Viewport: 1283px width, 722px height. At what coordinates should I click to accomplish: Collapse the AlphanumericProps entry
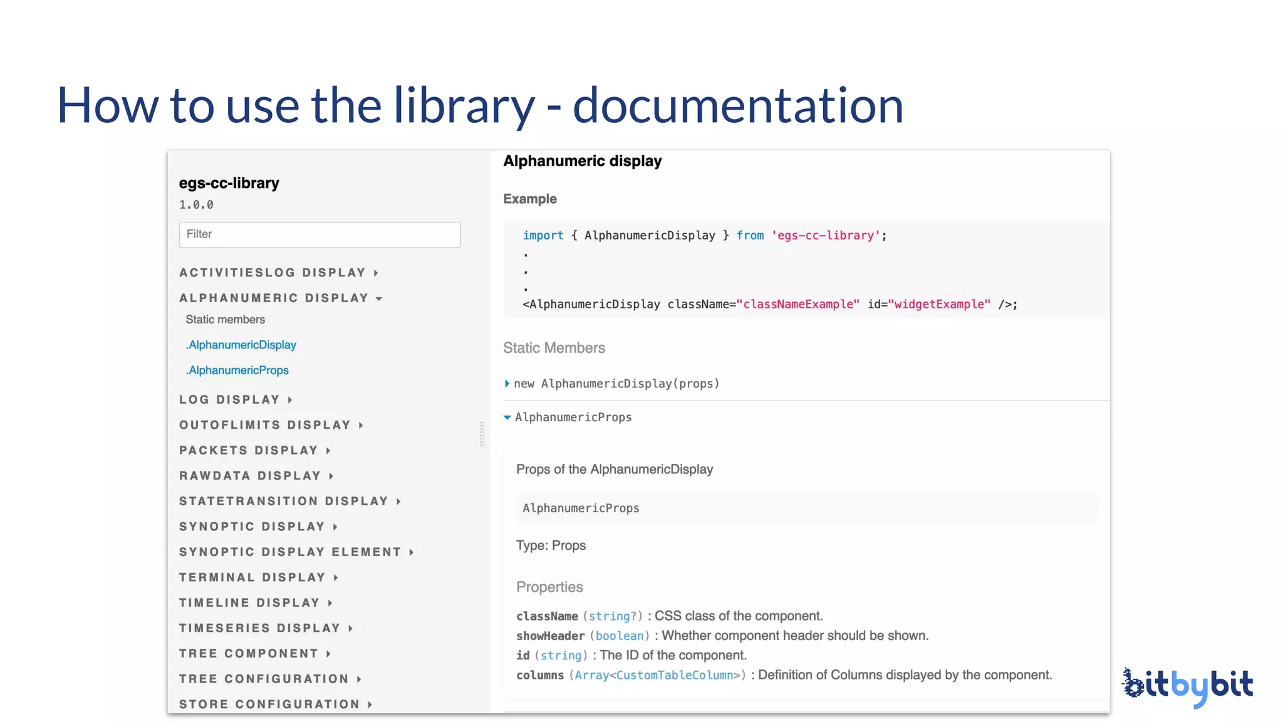point(568,417)
